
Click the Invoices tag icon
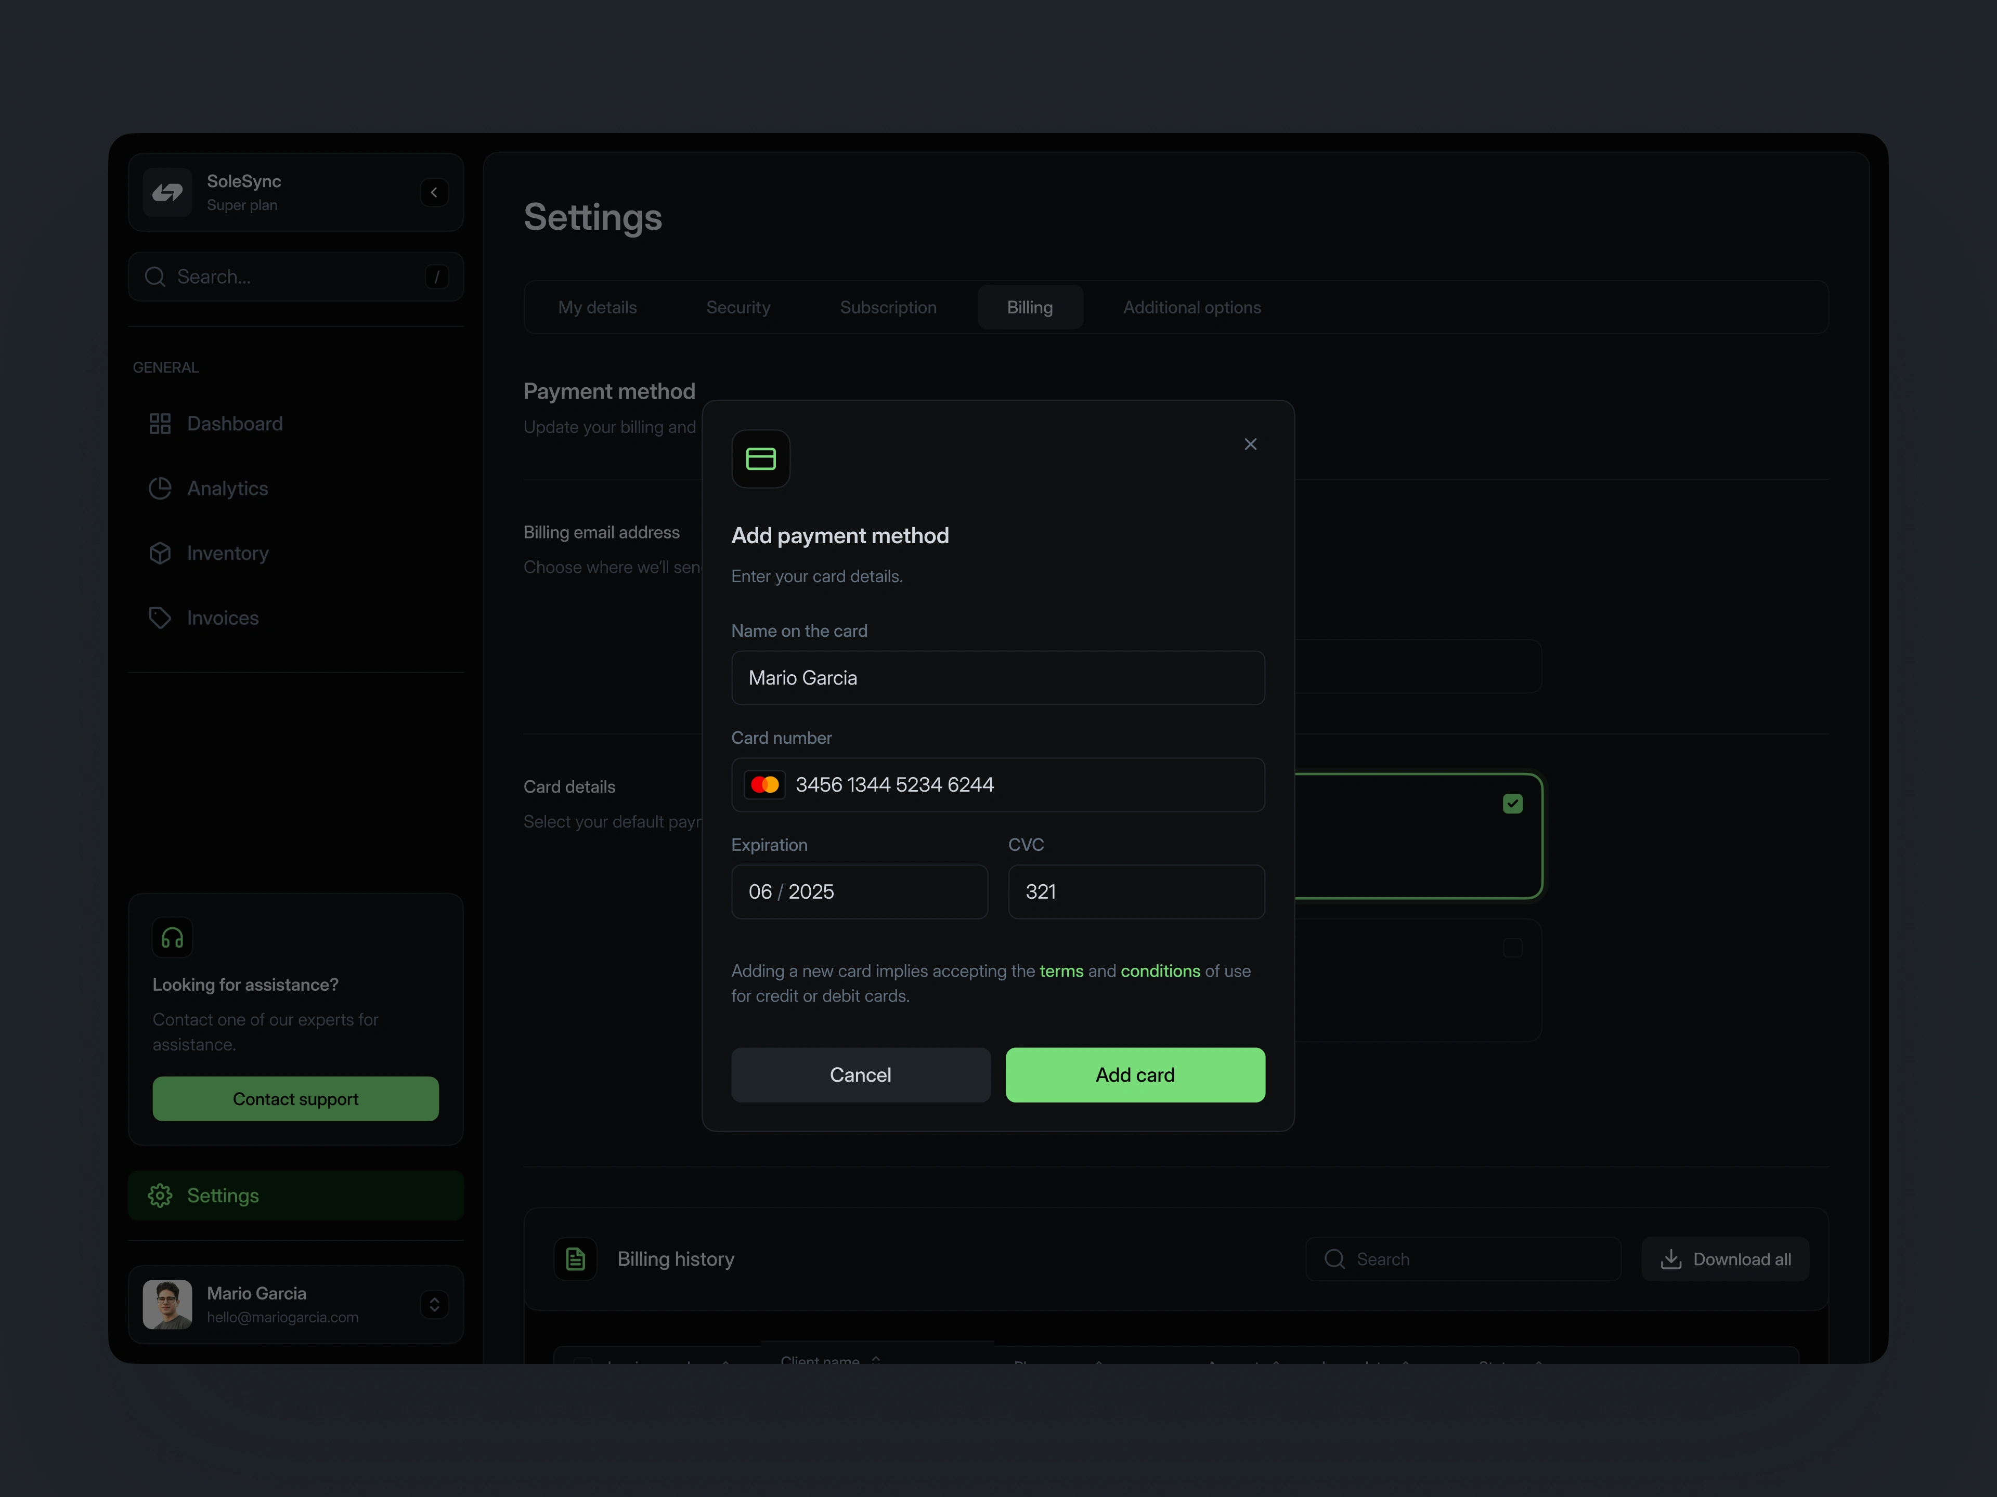pyautogui.click(x=160, y=618)
